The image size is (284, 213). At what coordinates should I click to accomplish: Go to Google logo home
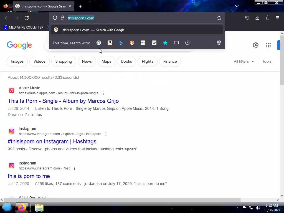click(19, 45)
